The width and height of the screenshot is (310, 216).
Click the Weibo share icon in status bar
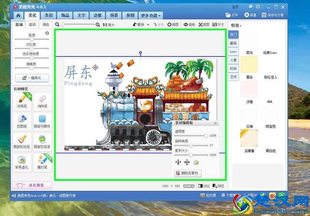(272, 196)
